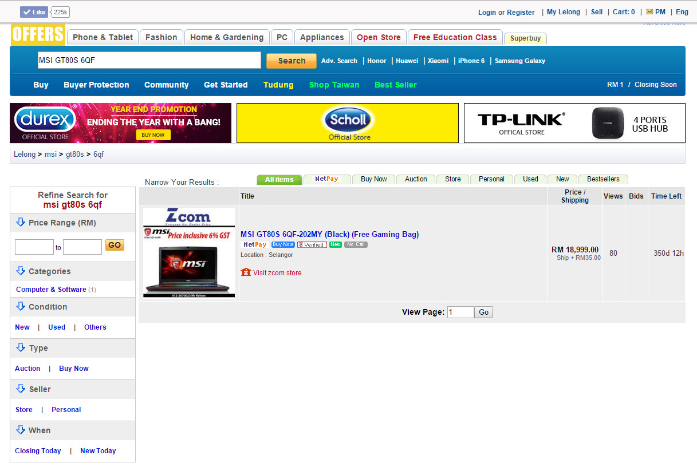697x471 pixels.
Task: Toggle the Seller section arrow
Action: pos(21,389)
